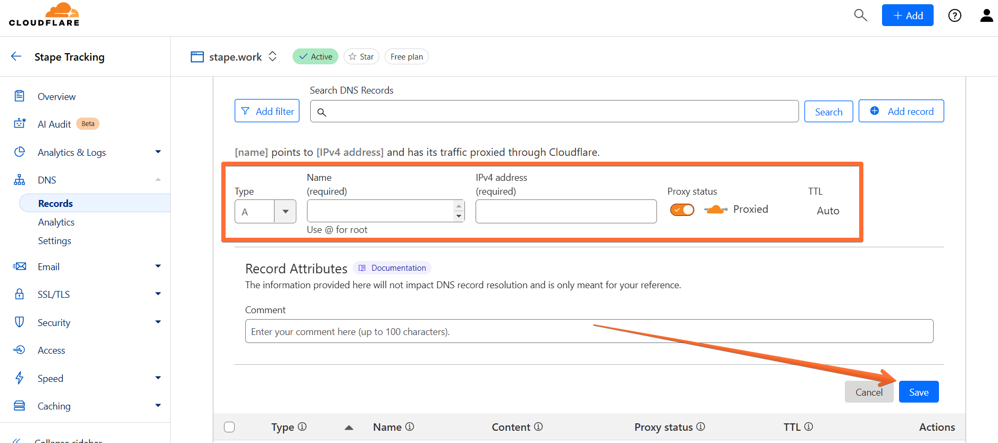998x443 pixels.
Task: Open the user account profile icon
Action: tap(986, 15)
